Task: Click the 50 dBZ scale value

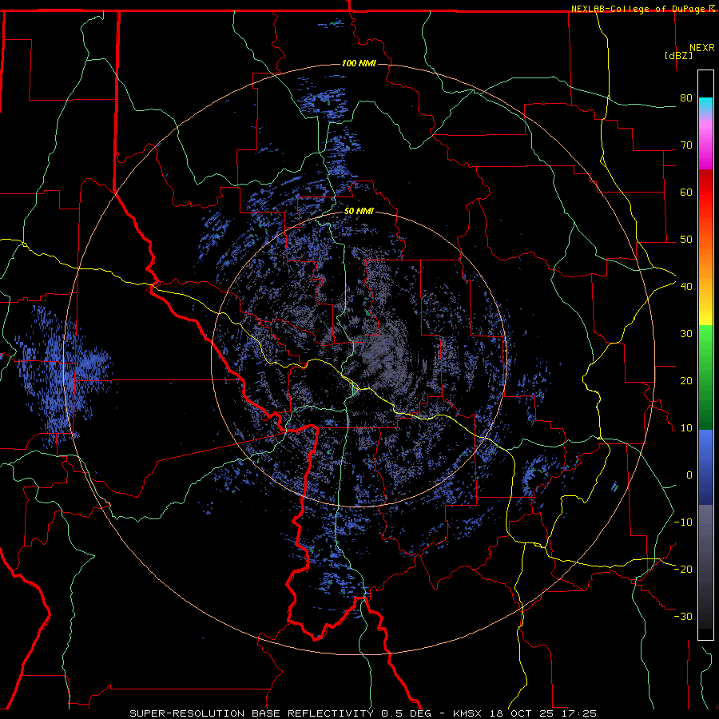Action: [686, 240]
